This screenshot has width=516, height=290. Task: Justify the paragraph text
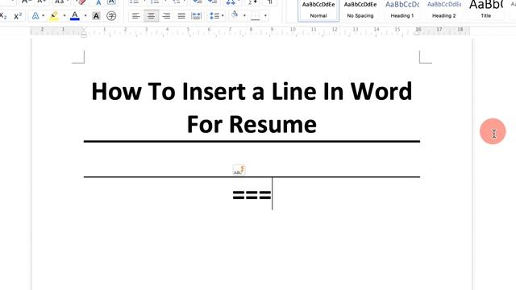[181, 16]
